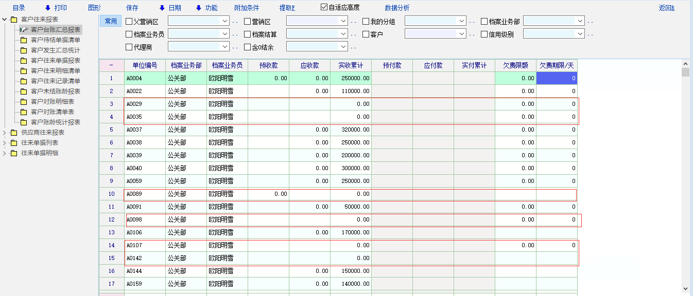Tick the 信用级别 checkbox
The height and width of the screenshot is (296, 693).
tap(484, 34)
